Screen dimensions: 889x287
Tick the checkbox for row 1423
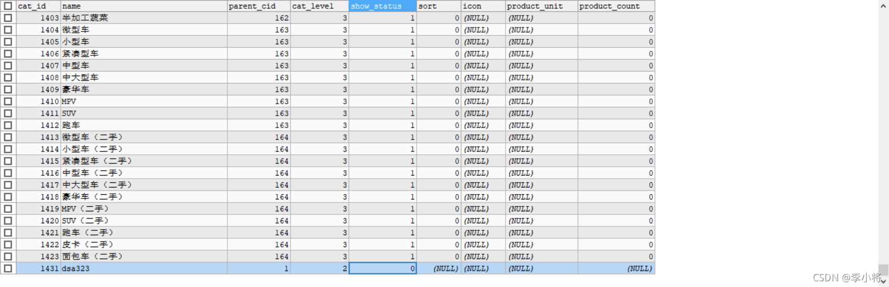(8, 256)
